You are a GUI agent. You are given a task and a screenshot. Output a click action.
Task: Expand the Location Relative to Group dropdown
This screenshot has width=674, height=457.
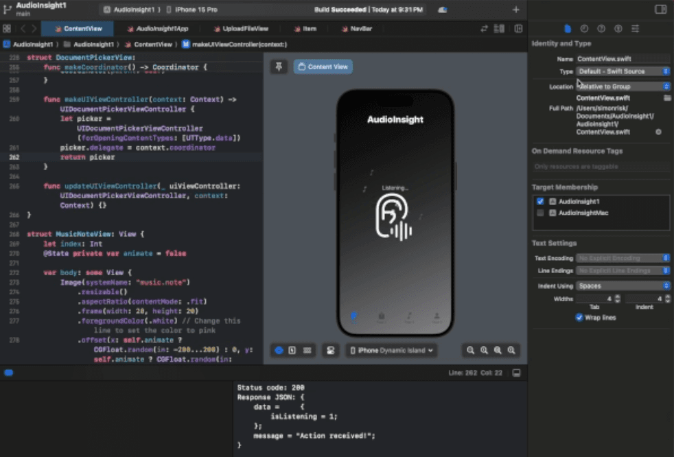point(623,86)
